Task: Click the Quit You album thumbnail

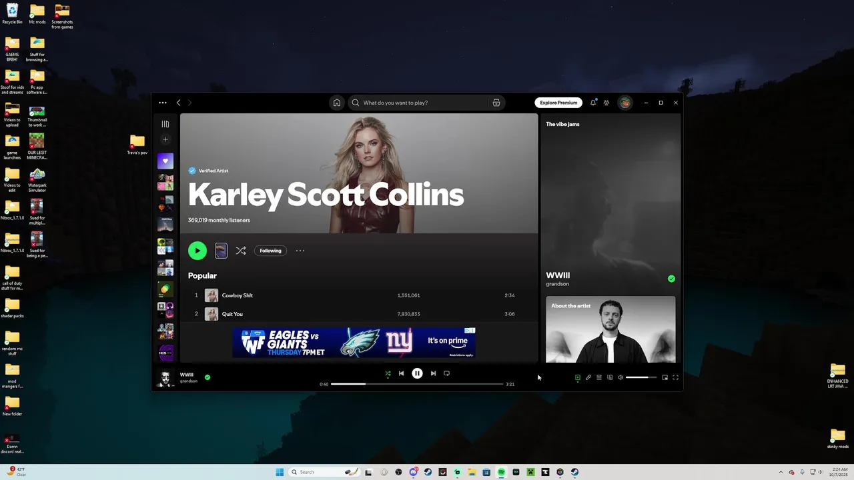Action: coord(211,314)
